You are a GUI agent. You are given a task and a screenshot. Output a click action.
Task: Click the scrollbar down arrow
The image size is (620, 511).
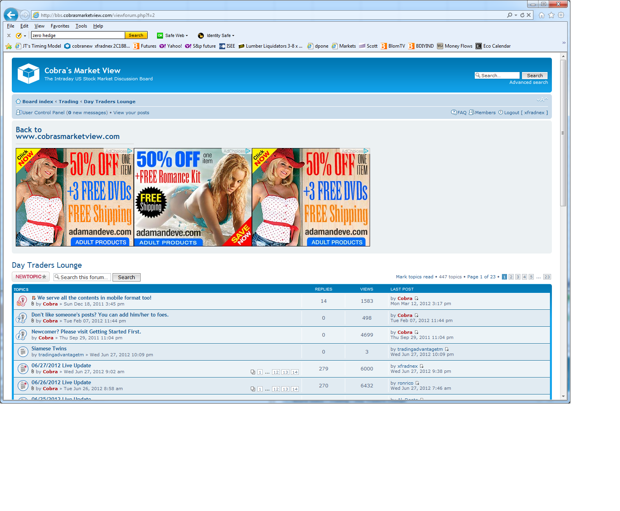click(x=563, y=396)
